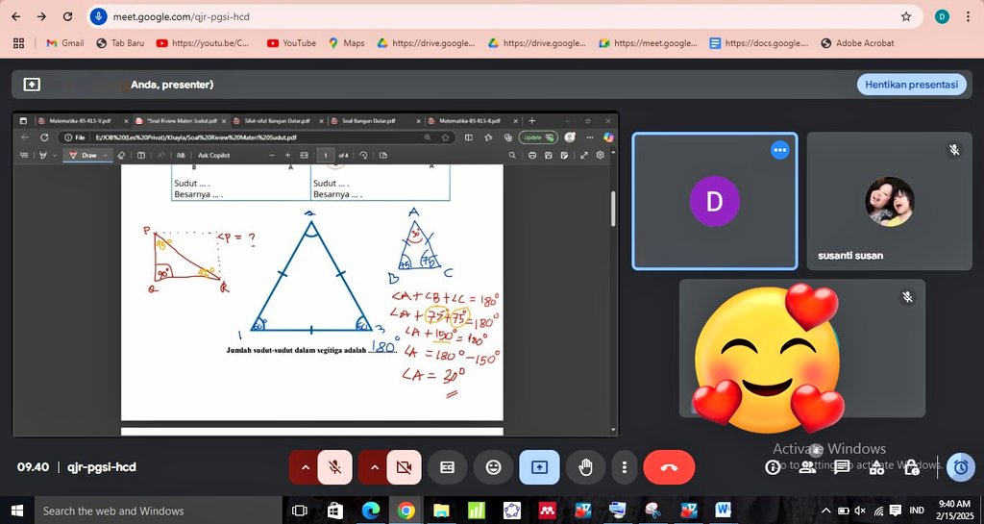Viewport: 984px width, 524px height.
Task: Open Gmail bookmark
Action: (x=65, y=43)
